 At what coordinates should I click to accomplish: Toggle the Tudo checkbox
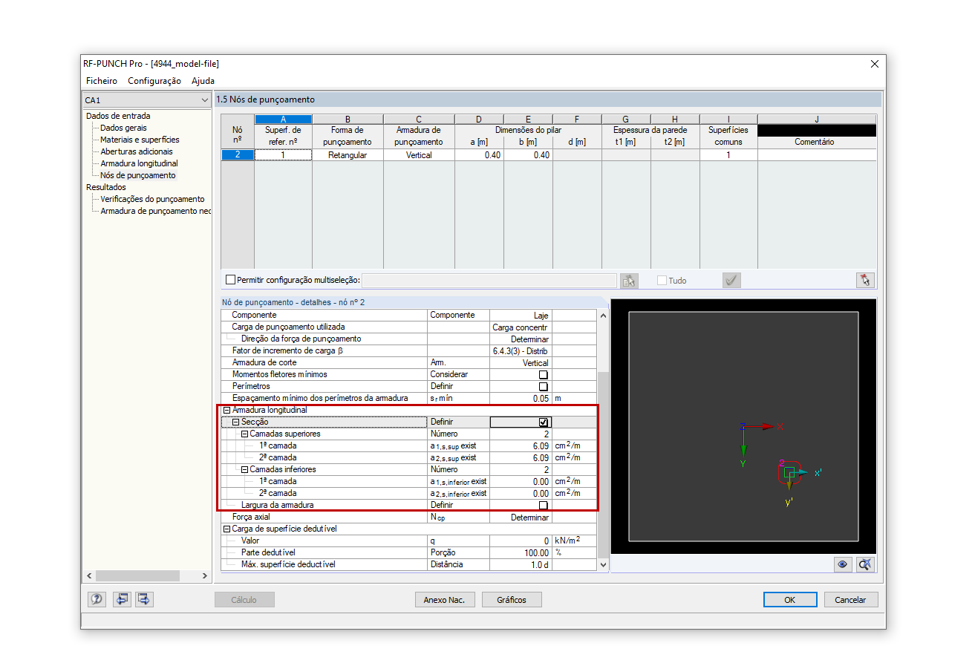[662, 281]
